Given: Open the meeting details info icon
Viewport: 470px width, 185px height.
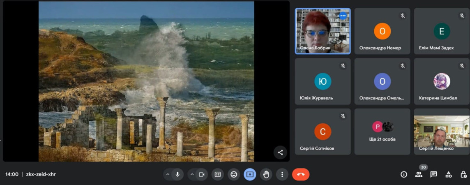Looking at the screenshot, I should click(404, 174).
